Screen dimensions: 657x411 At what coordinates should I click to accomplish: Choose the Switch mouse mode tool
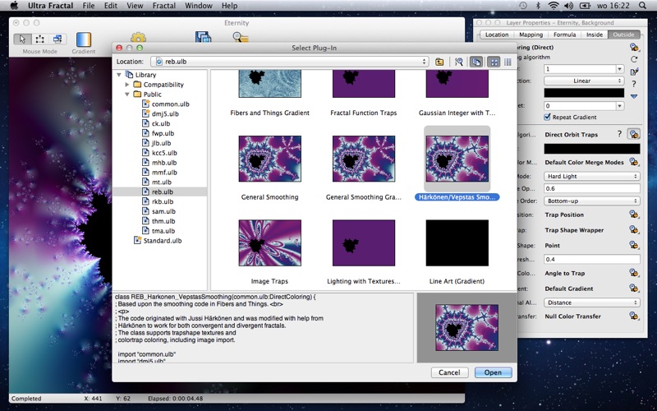tap(57, 39)
